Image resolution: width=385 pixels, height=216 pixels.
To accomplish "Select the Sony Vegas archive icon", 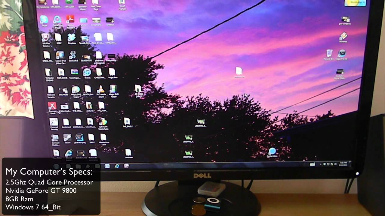I will (74, 73).
